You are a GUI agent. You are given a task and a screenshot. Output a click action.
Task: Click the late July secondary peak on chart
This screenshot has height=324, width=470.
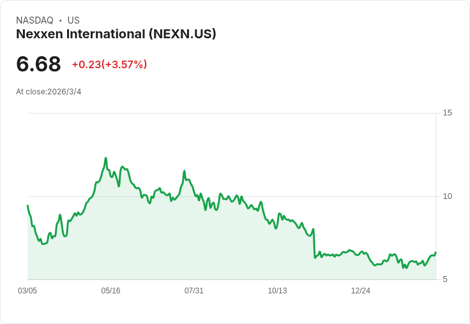pyautogui.click(x=185, y=171)
